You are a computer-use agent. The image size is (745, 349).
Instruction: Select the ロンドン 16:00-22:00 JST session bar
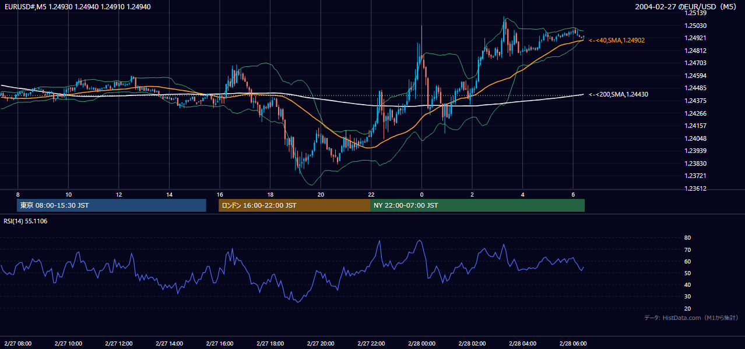(x=294, y=205)
